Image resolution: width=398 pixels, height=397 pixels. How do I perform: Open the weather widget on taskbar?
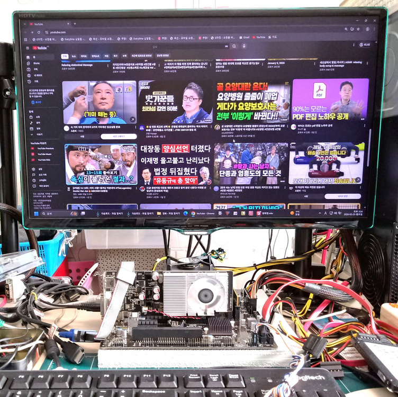coord(295,213)
